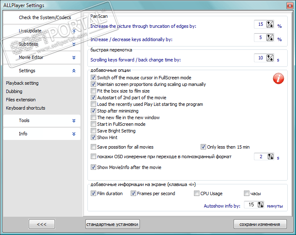Enable CPU Usage checkbox

pos(197,193)
